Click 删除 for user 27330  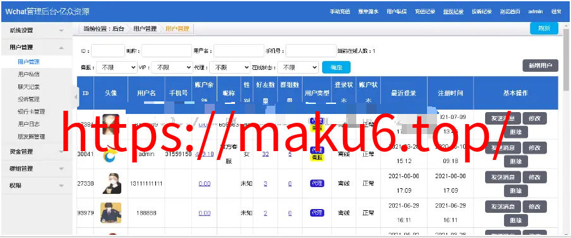coord(516,191)
